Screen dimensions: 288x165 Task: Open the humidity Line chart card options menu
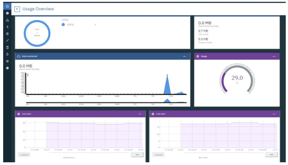coord(274,114)
